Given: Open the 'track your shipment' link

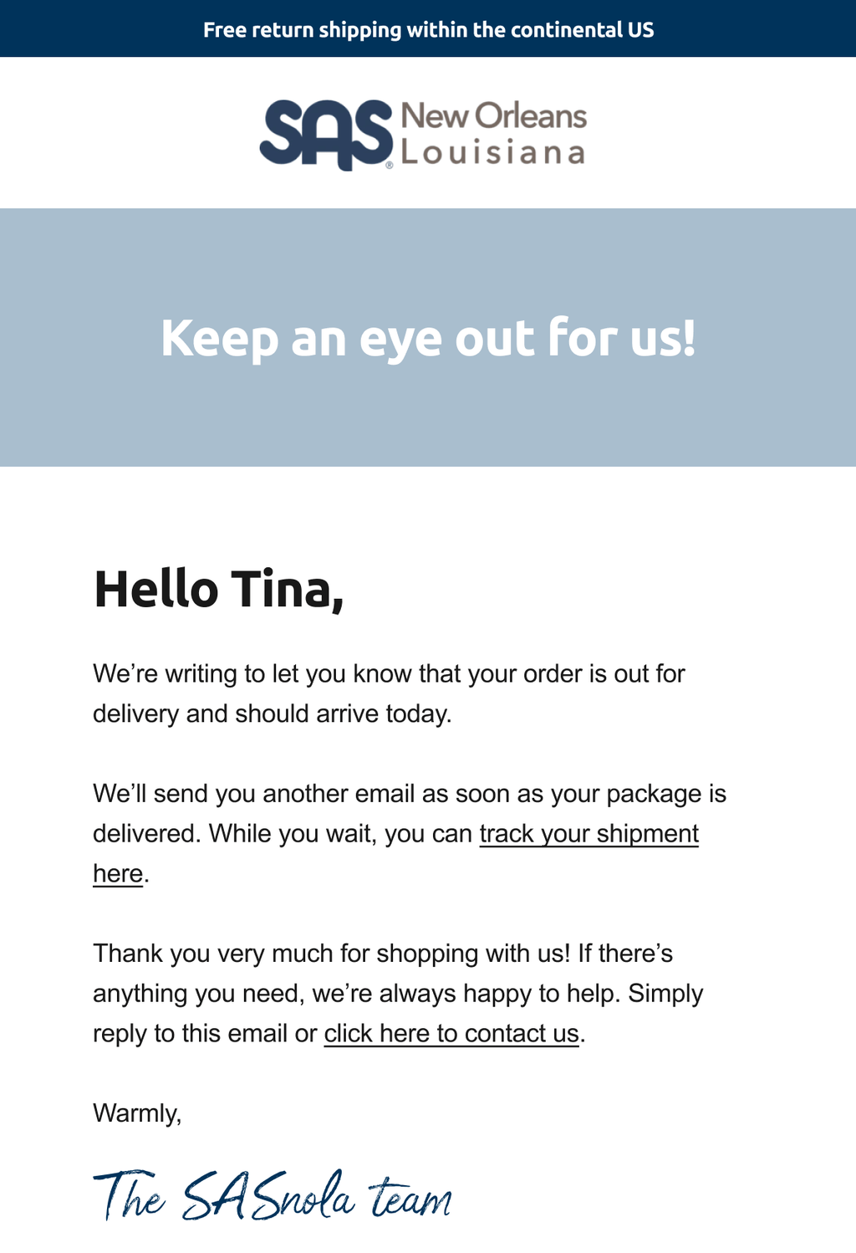Looking at the screenshot, I should [588, 834].
